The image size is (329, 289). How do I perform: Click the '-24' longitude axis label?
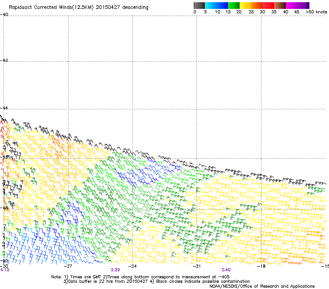coord(132,266)
